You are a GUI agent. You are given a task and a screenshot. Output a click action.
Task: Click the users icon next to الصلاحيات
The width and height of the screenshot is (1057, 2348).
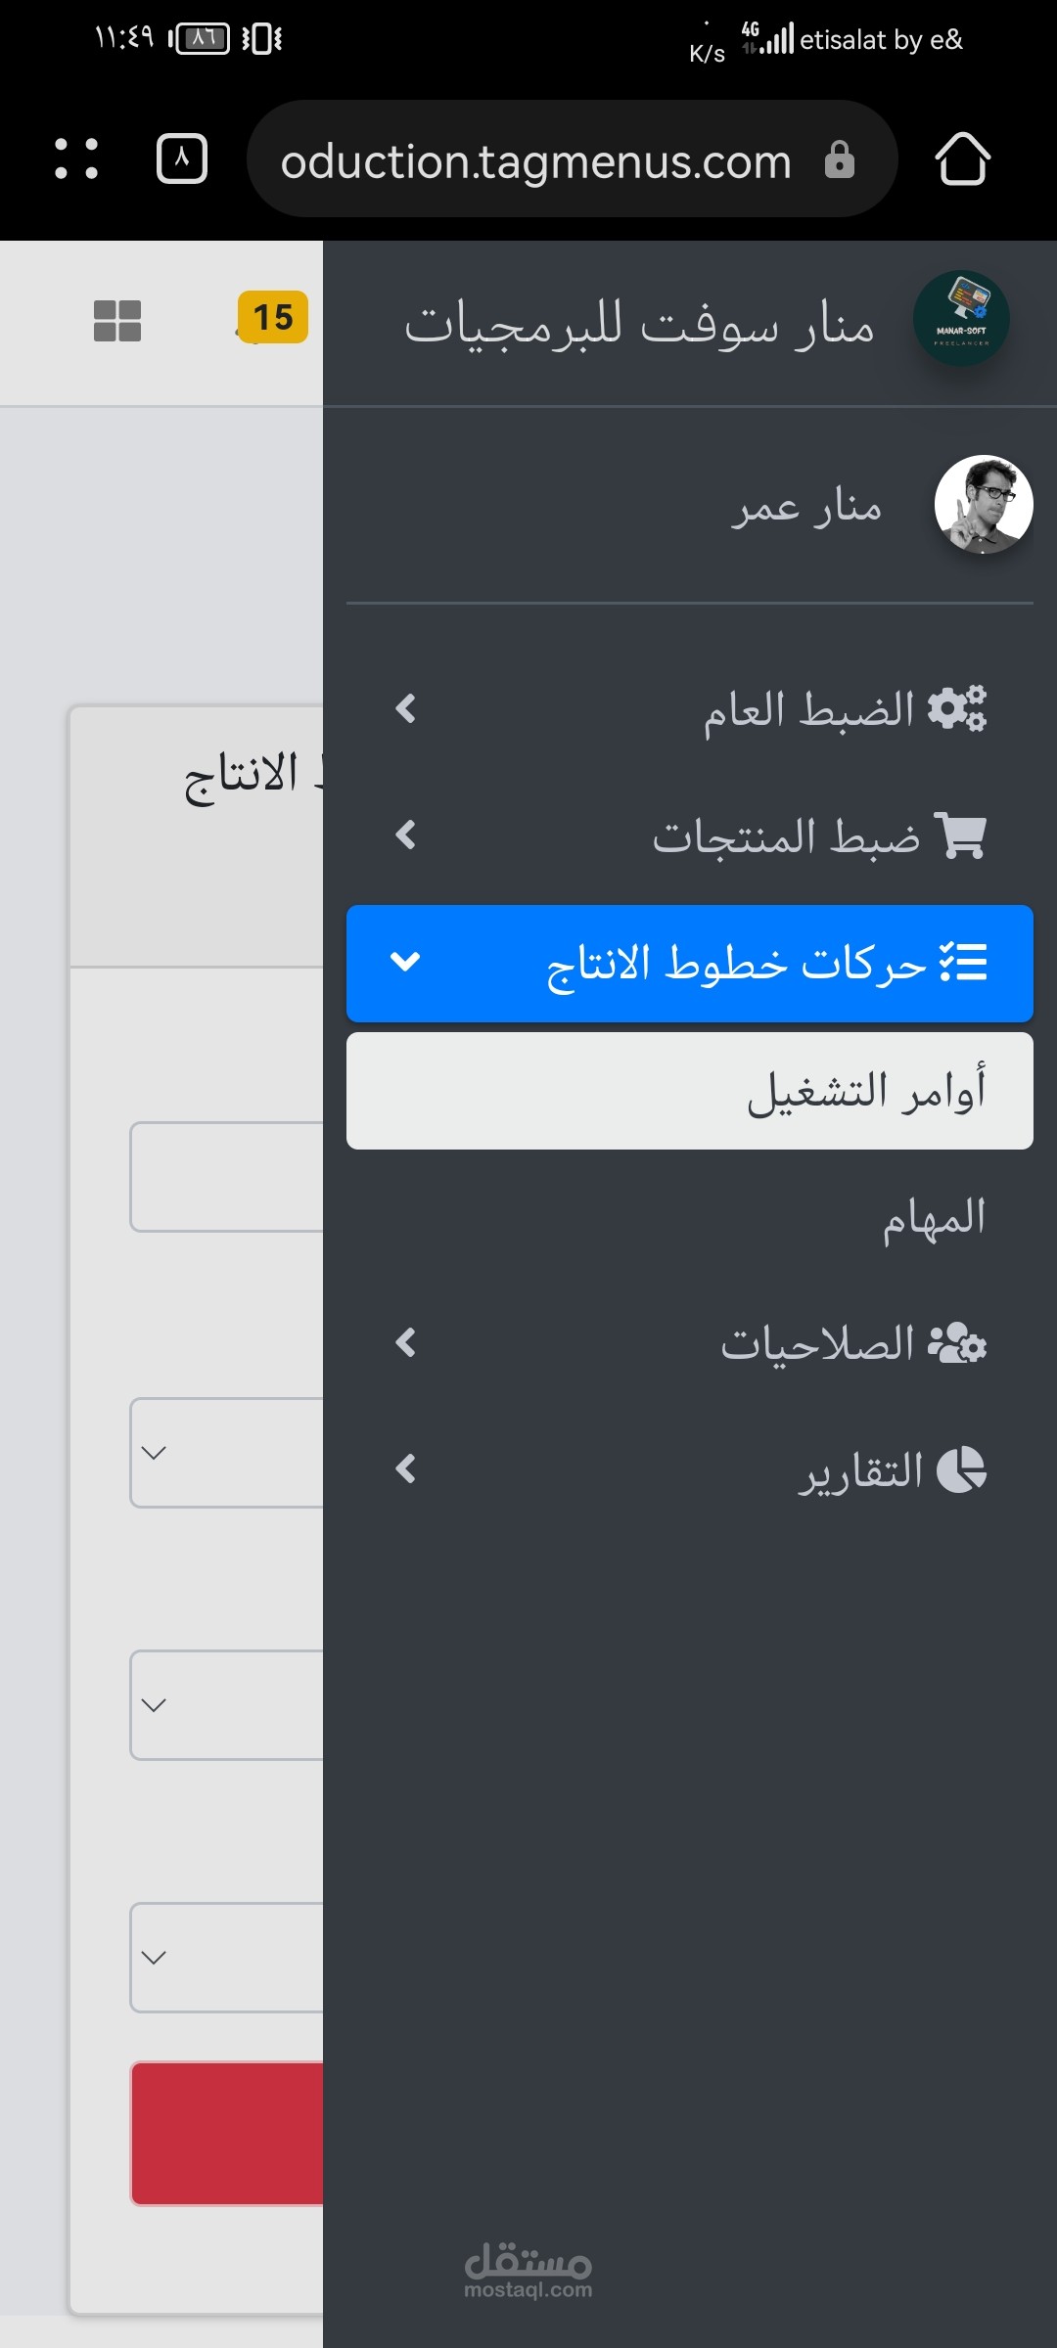[x=958, y=1344]
